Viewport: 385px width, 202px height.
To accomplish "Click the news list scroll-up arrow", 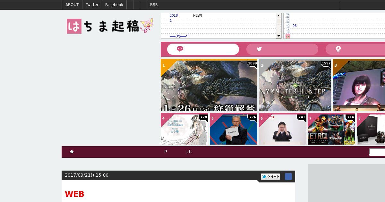I will click(279, 15).
